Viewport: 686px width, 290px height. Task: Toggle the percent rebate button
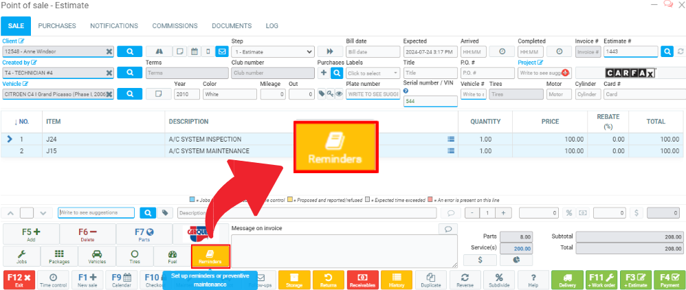(568, 213)
